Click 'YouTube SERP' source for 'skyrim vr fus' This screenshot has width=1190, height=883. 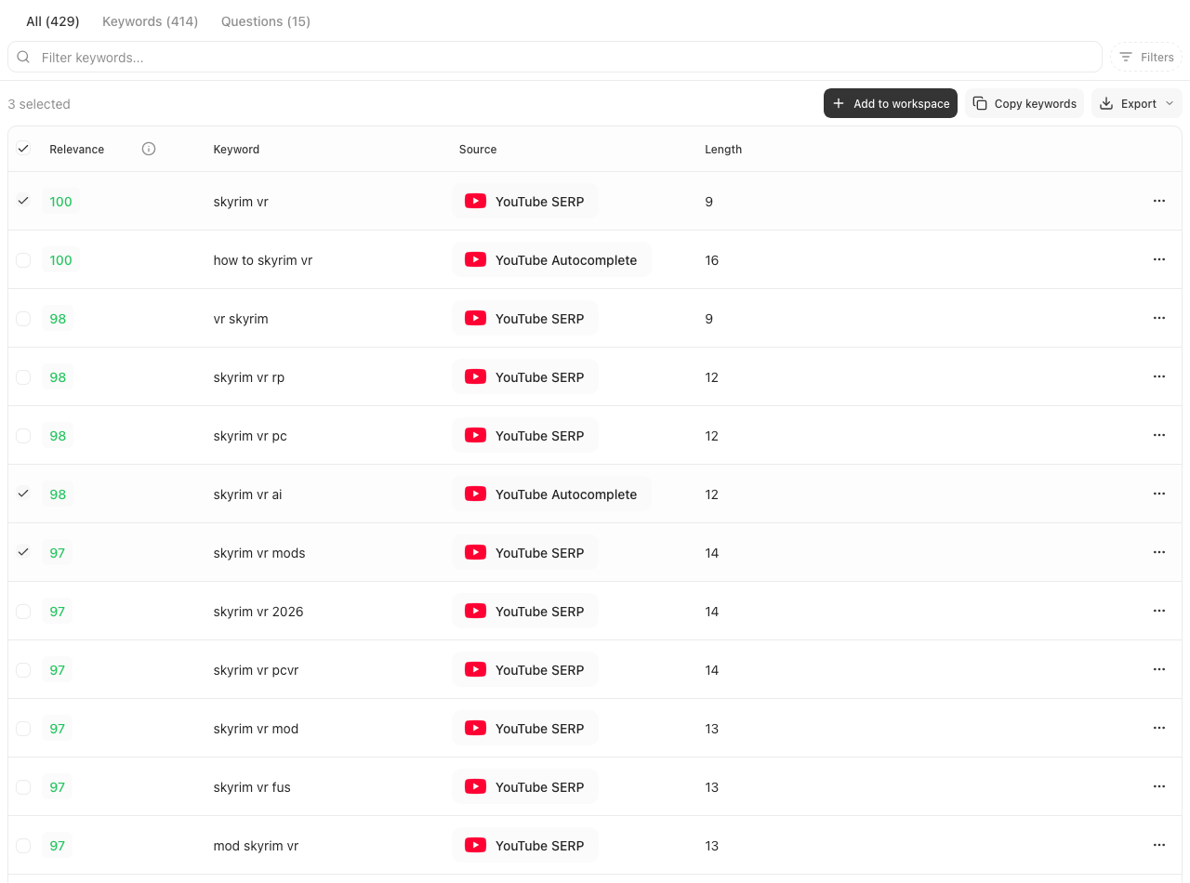coord(525,786)
